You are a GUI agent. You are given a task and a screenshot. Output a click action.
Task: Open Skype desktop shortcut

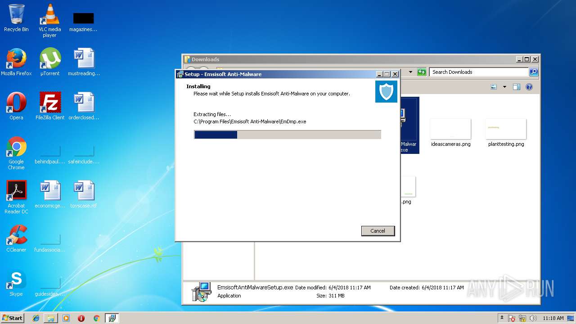coord(16,283)
